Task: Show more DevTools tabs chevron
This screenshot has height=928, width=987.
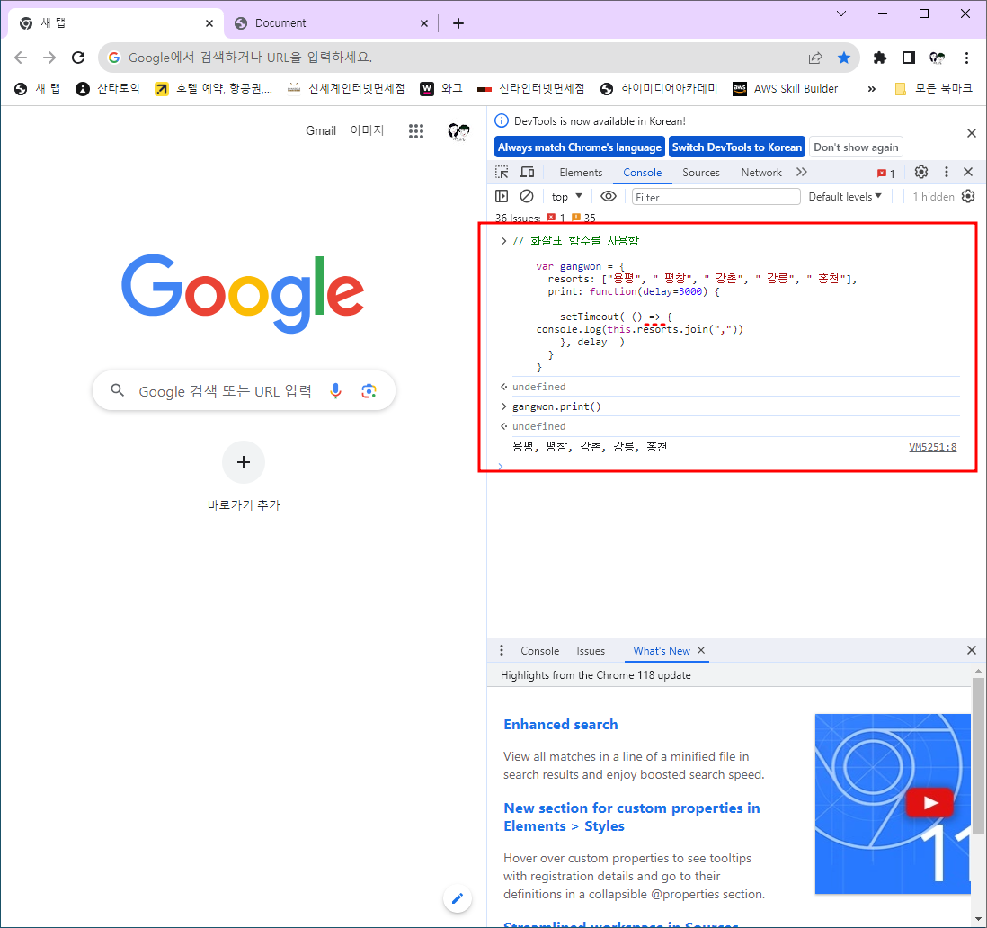Action: tap(801, 172)
